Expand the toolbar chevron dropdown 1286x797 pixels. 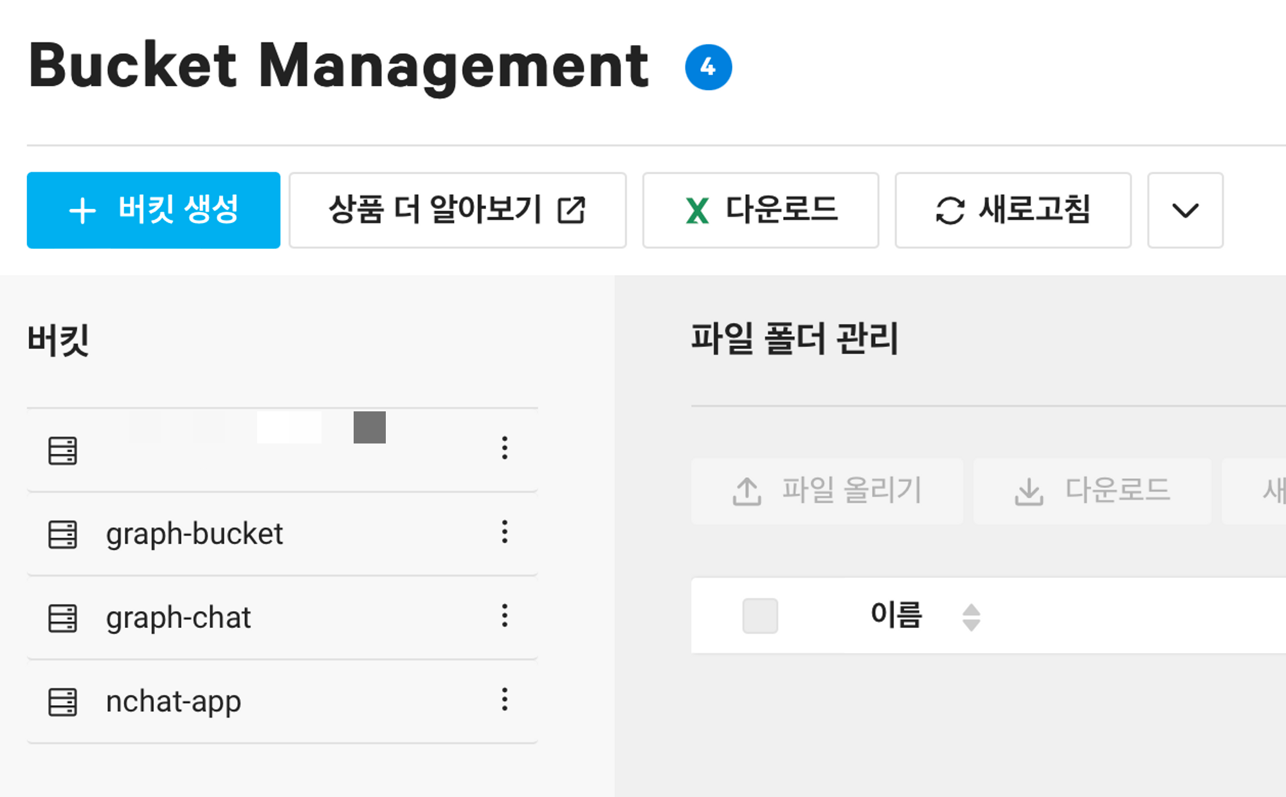1185,210
